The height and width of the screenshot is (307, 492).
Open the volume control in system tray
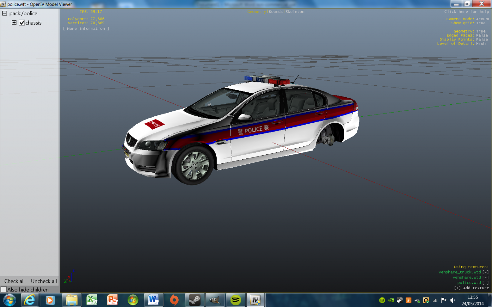452,300
